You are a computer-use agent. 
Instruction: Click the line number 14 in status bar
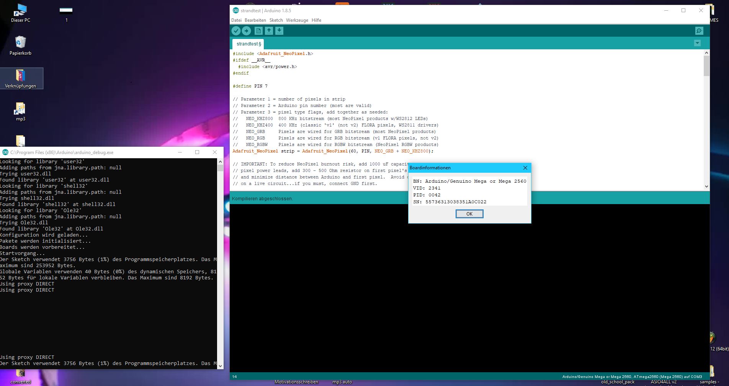234,376
